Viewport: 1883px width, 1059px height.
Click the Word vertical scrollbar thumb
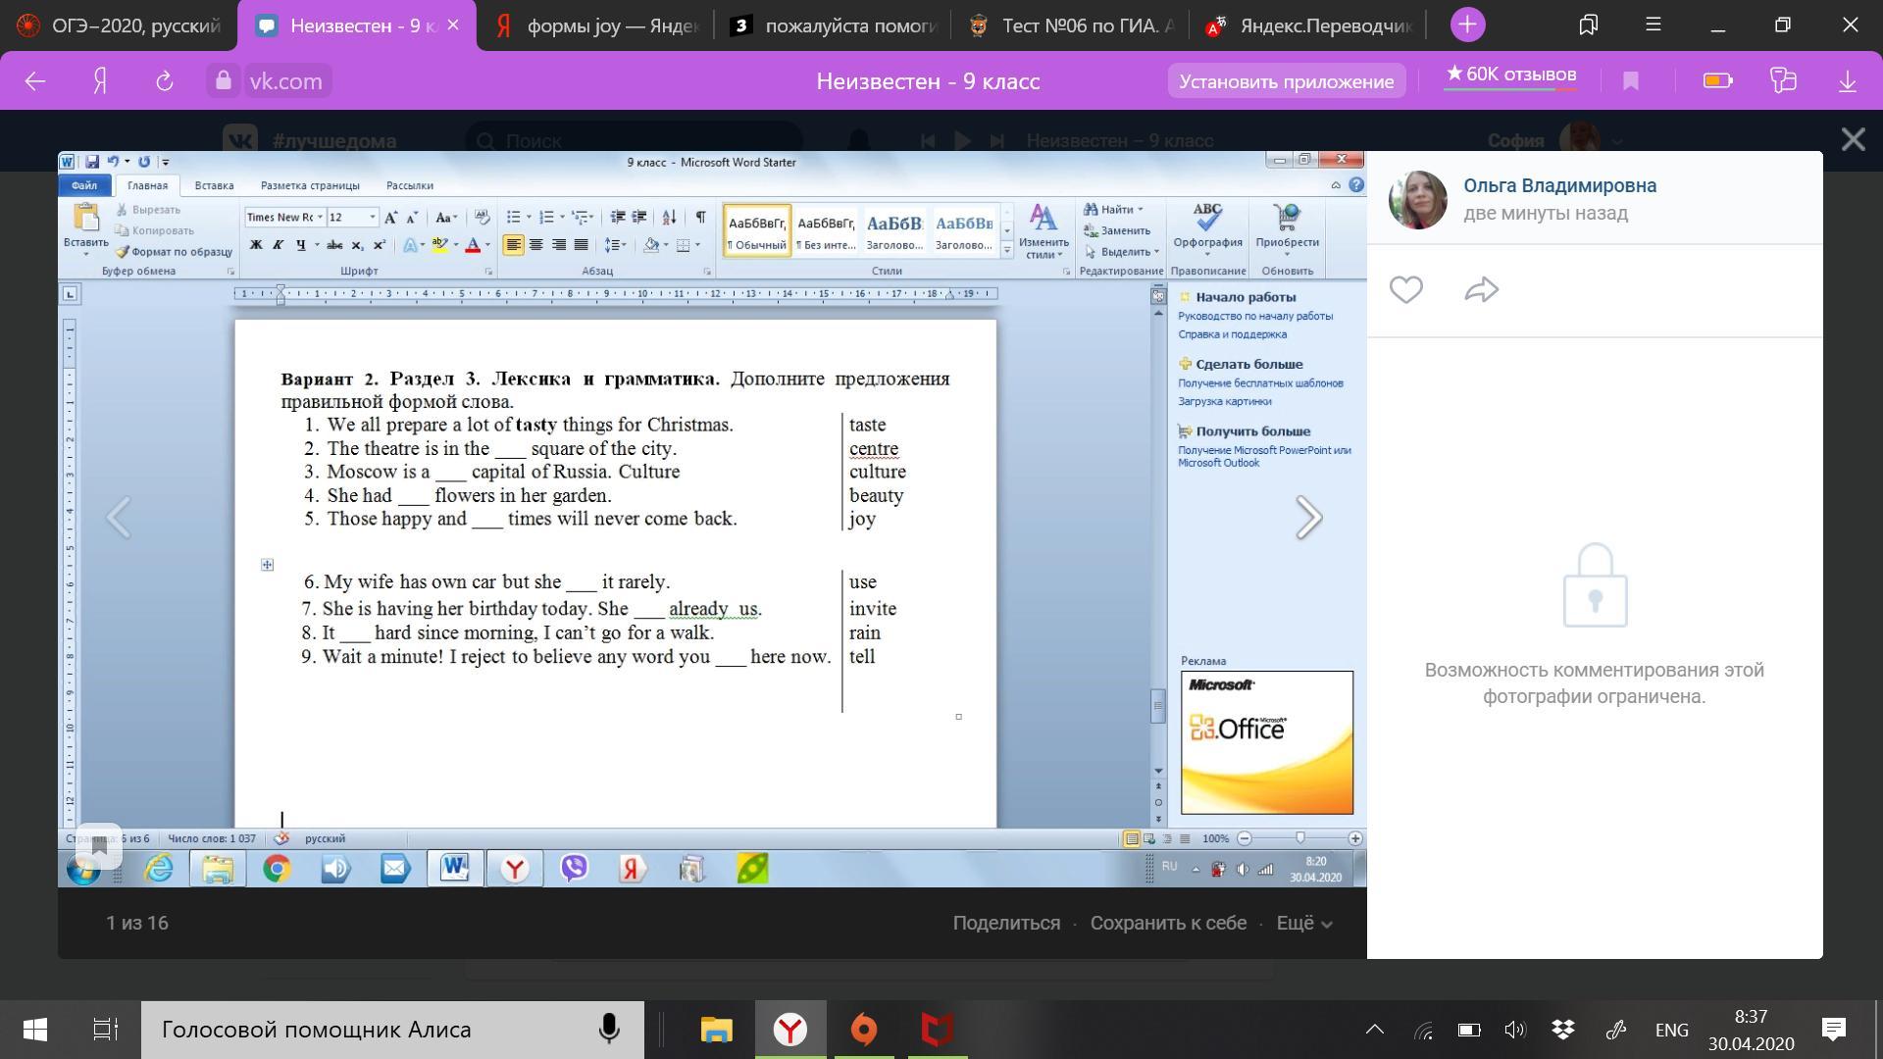1158,706
